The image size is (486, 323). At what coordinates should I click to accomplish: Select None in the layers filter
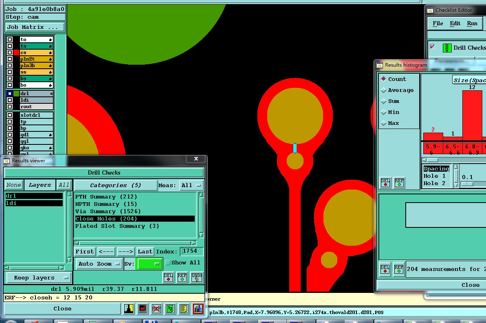13,185
